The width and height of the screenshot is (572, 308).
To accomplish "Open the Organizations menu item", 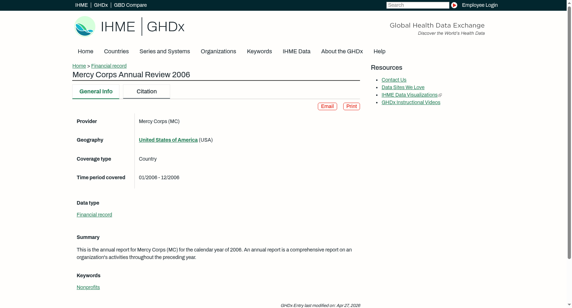I will click(218, 52).
